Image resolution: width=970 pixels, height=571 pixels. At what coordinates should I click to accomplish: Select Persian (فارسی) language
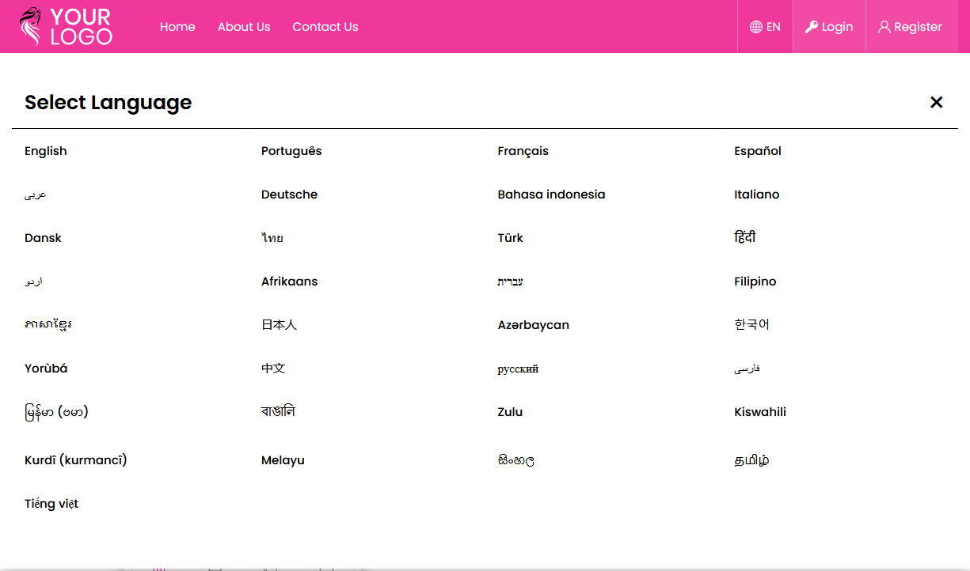tap(747, 369)
